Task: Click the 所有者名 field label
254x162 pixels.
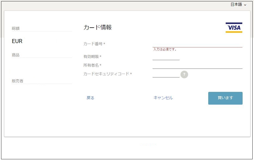Action: tap(92, 65)
